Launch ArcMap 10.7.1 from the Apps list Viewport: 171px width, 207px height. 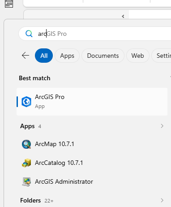48,144
